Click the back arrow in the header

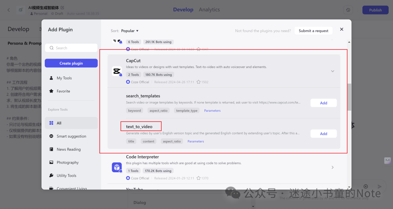[9, 10]
